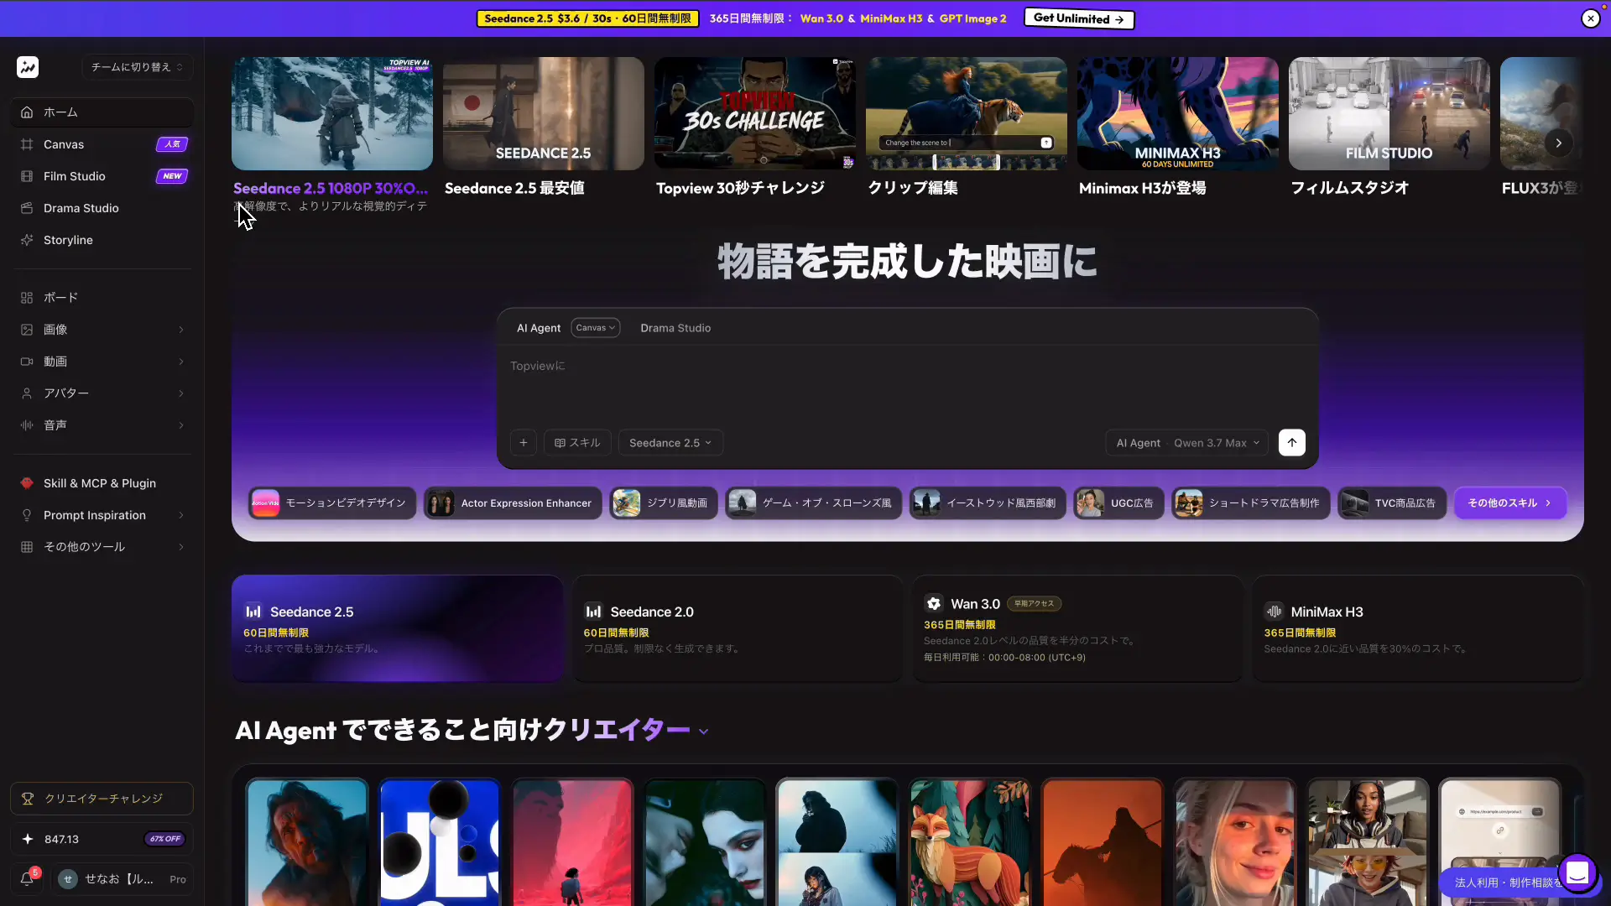
Task: Select the UGC広告 skill chip
Action: 1118,503
